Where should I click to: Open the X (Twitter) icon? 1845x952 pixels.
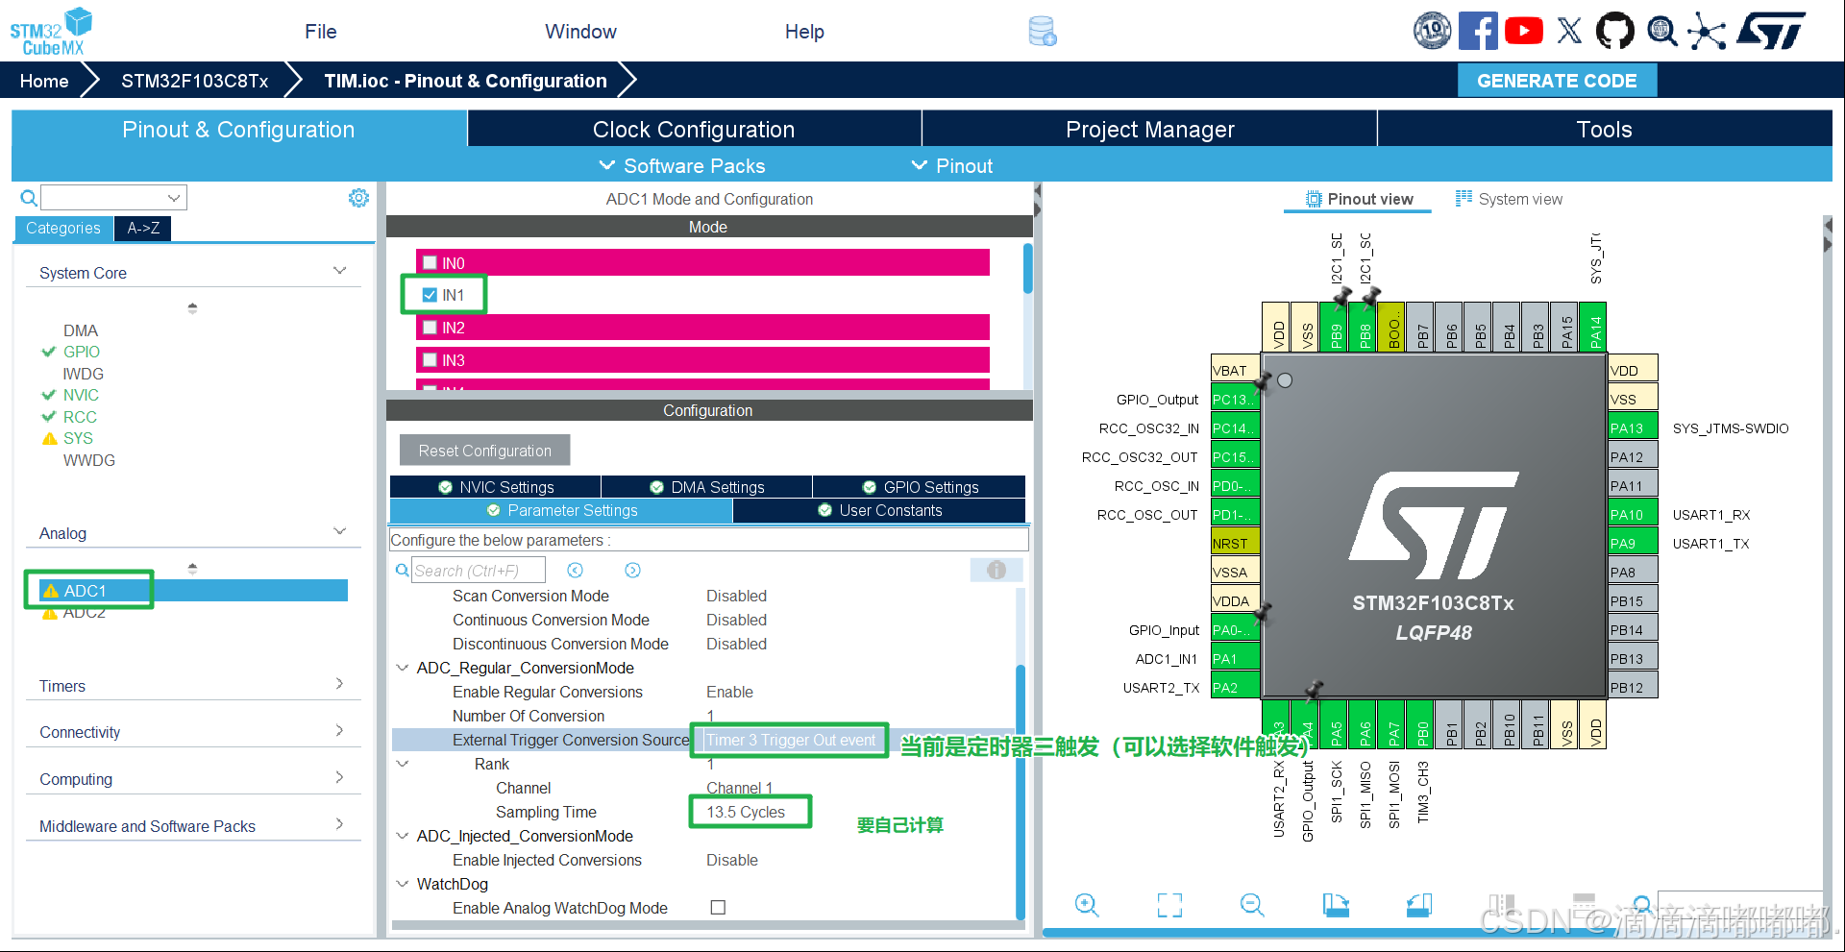[1569, 31]
